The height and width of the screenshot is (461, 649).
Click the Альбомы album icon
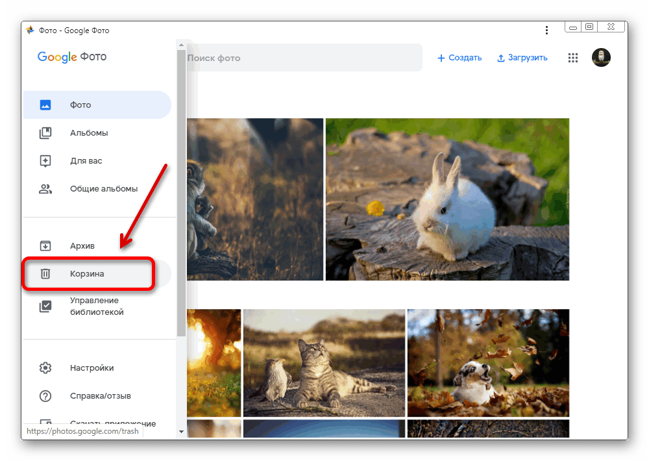(45, 133)
